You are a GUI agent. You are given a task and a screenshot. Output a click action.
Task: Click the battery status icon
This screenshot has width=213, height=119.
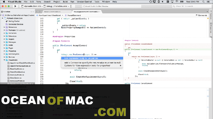click(182, 1)
